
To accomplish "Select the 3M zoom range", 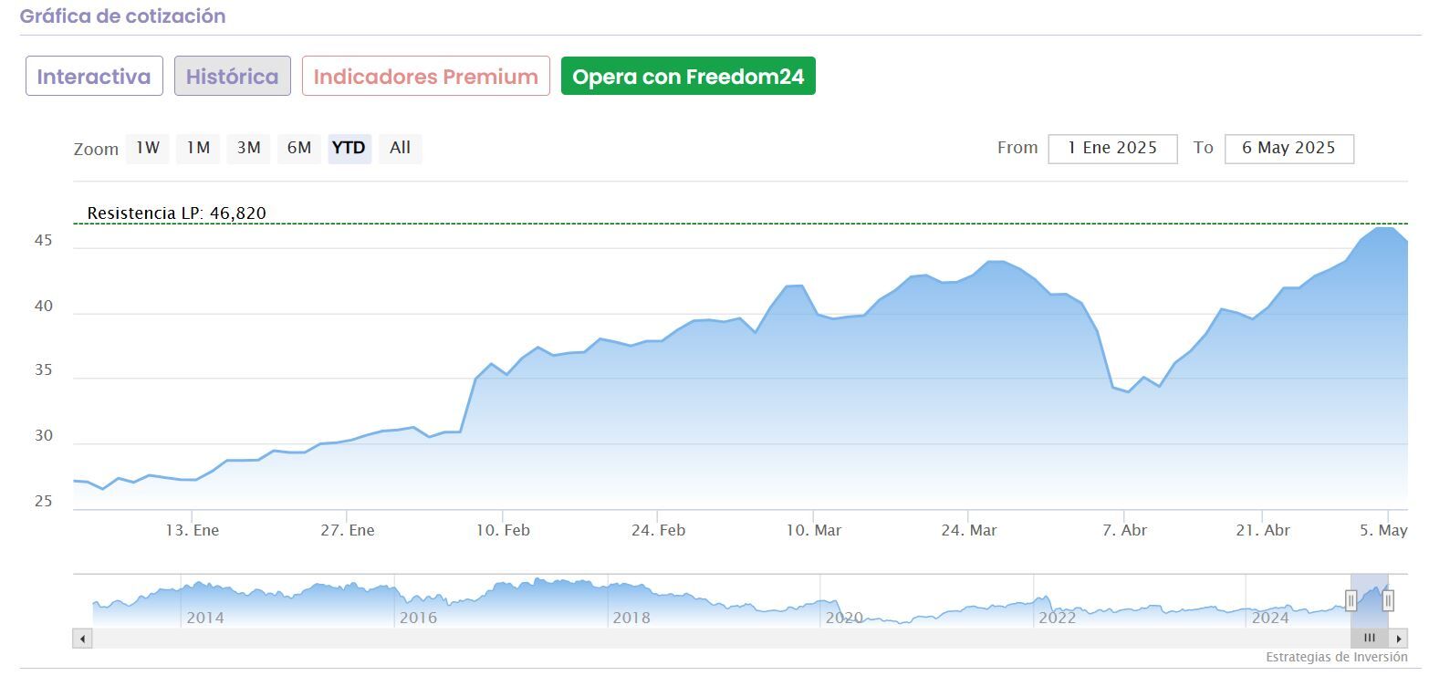I will pos(248,148).
